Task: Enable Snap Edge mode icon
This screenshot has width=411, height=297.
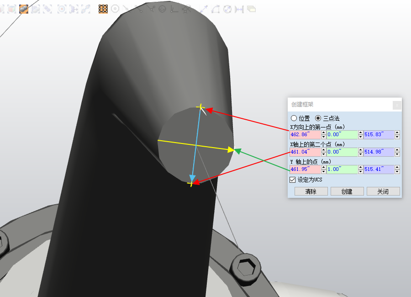Action: tap(150, 9)
